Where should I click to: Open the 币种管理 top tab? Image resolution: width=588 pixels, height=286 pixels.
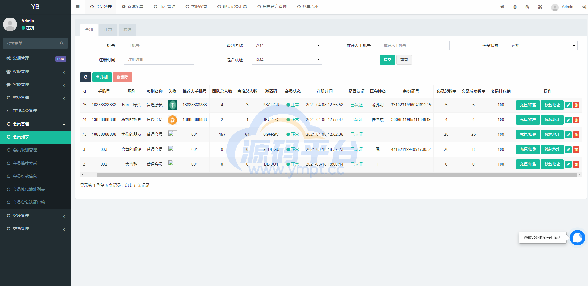tap(164, 7)
